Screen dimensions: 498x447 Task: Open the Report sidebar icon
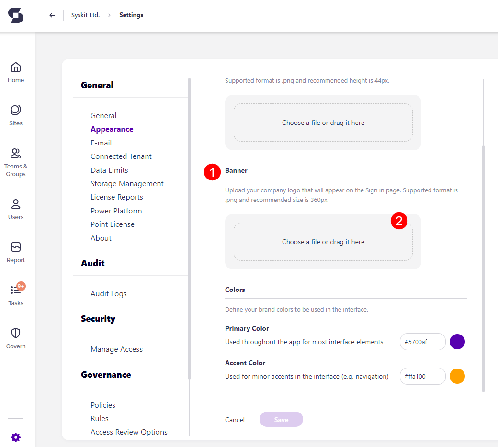(16, 252)
